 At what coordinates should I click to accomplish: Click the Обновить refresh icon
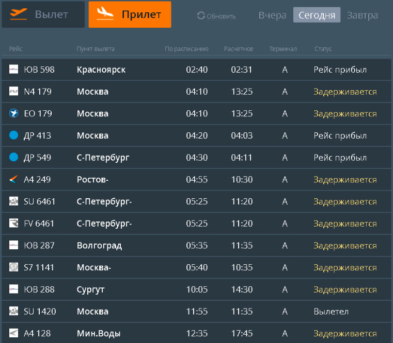[201, 16]
